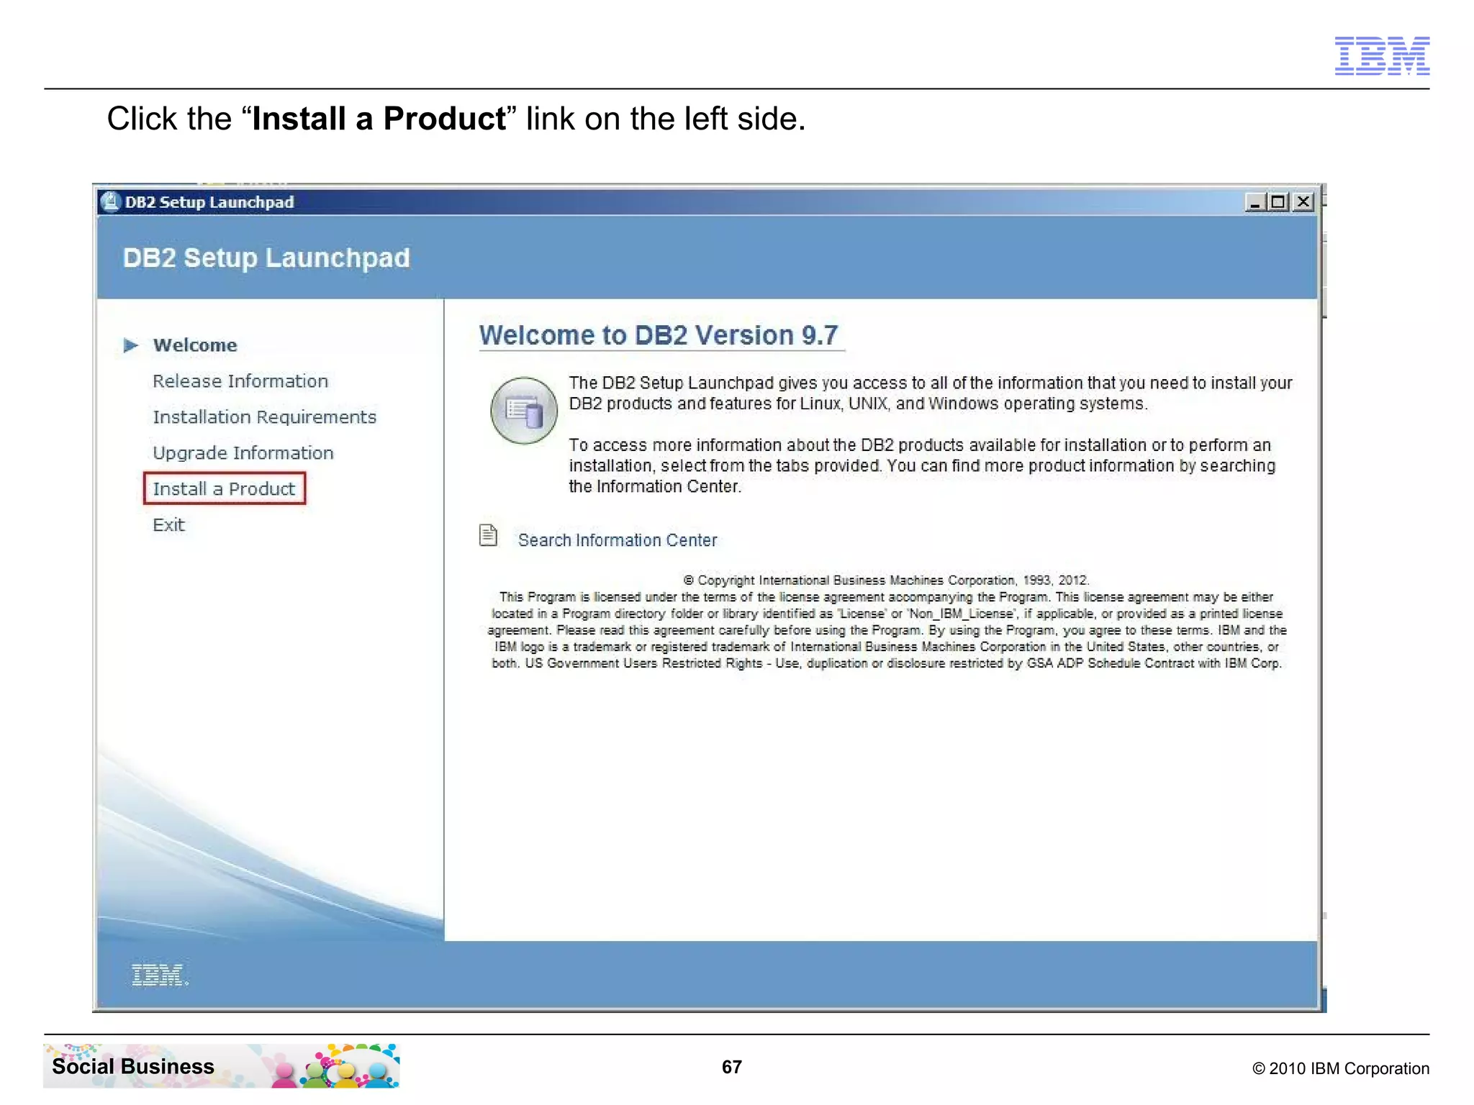Select the Welcome item in left navigation
The width and height of the screenshot is (1474, 1105).
(x=194, y=345)
